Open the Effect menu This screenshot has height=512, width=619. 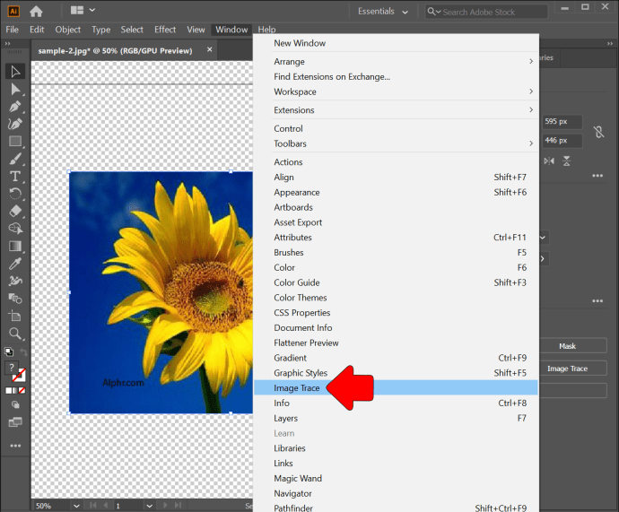coord(165,30)
